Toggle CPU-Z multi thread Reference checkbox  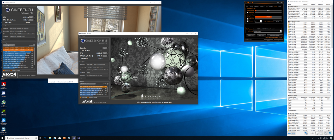click(x=248, y=19)
